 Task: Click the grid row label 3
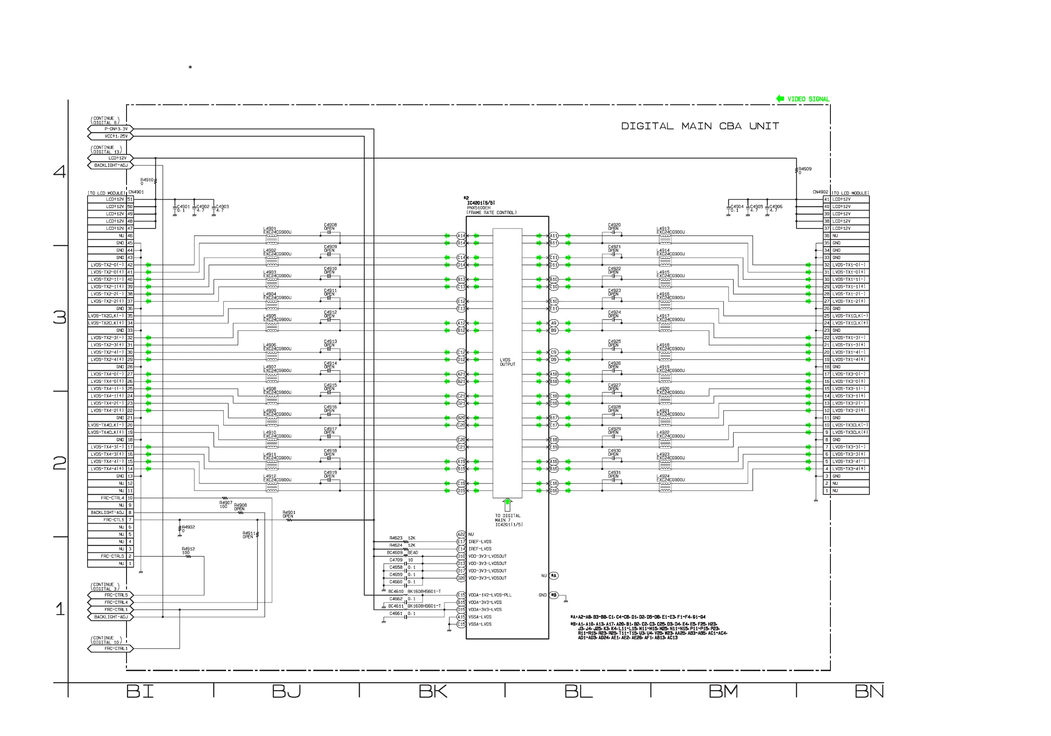60,318
